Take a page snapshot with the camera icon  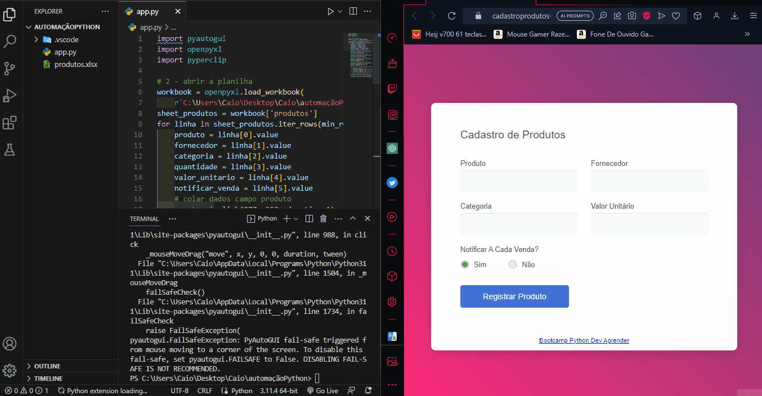[x=632, y=15]
